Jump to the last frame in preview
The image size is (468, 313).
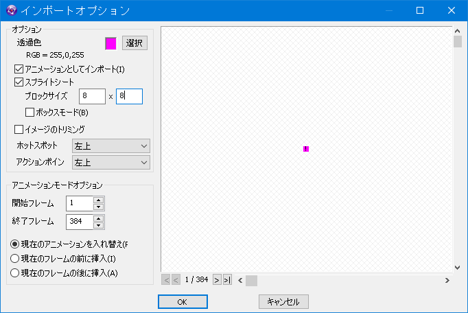pyautogui.click(x=227, y=280)
